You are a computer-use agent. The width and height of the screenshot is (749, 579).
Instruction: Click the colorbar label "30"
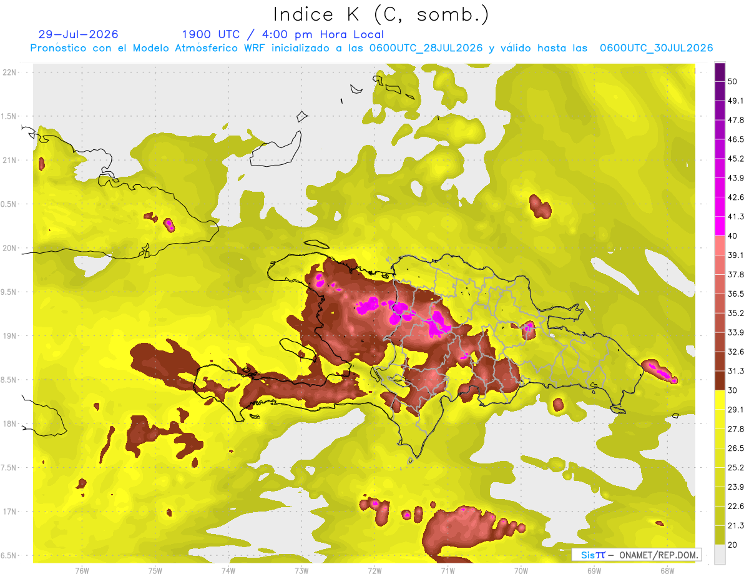click(x=733, y=390)
